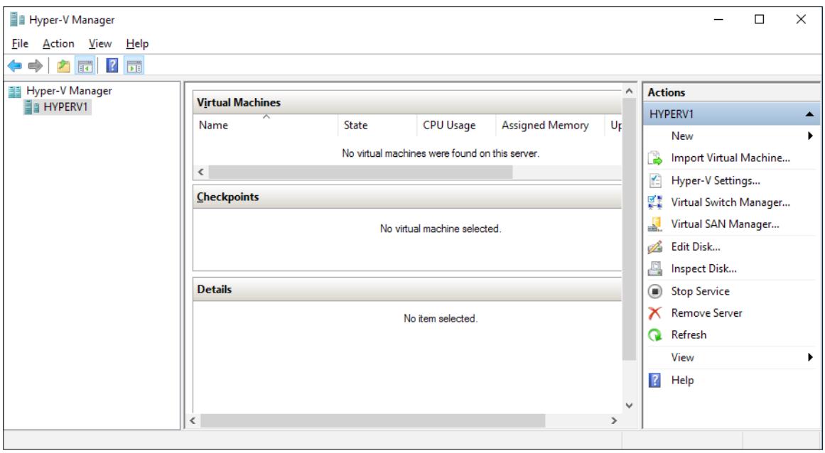The image size is (825, 453).
Task: Select Hyper-V Manager root tree node
Action: click(x=69, y=91)
